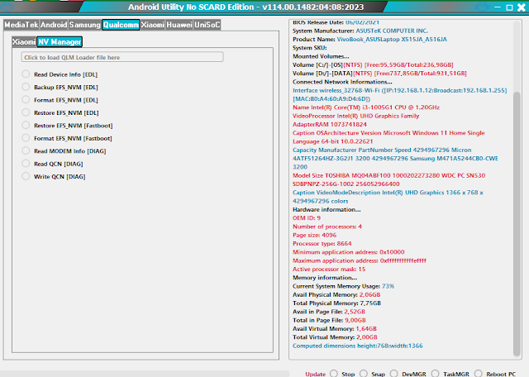
Task: Click 'Caption VideoModeDescription Intel(R) UHD Graphics' line
Action: (x=388, y=193)
